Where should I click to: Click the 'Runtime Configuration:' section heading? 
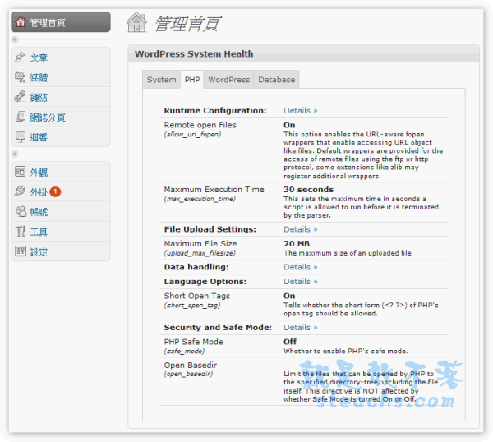coord(215,111)
